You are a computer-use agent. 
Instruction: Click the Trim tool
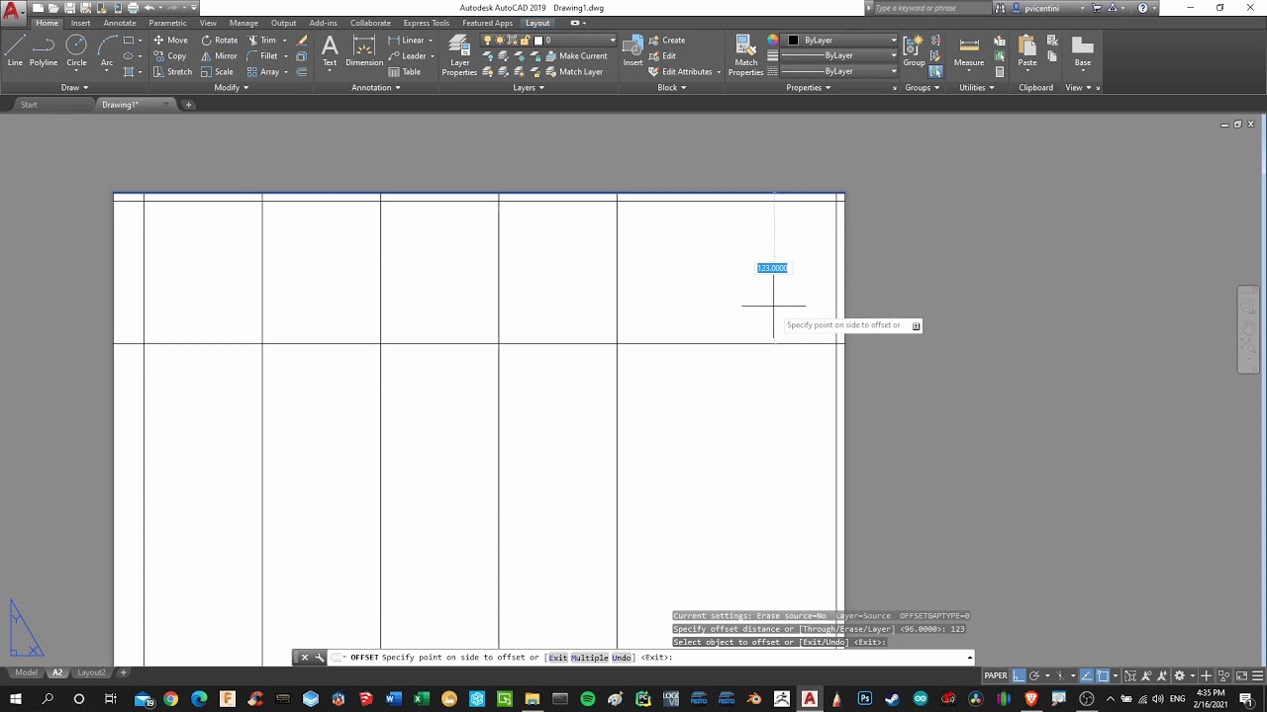click(262, 41)
